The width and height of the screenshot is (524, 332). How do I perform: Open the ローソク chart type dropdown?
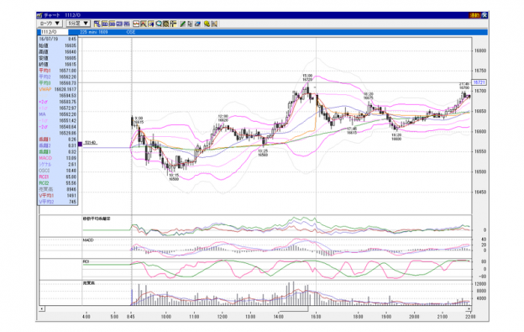(x=50, y=24)
